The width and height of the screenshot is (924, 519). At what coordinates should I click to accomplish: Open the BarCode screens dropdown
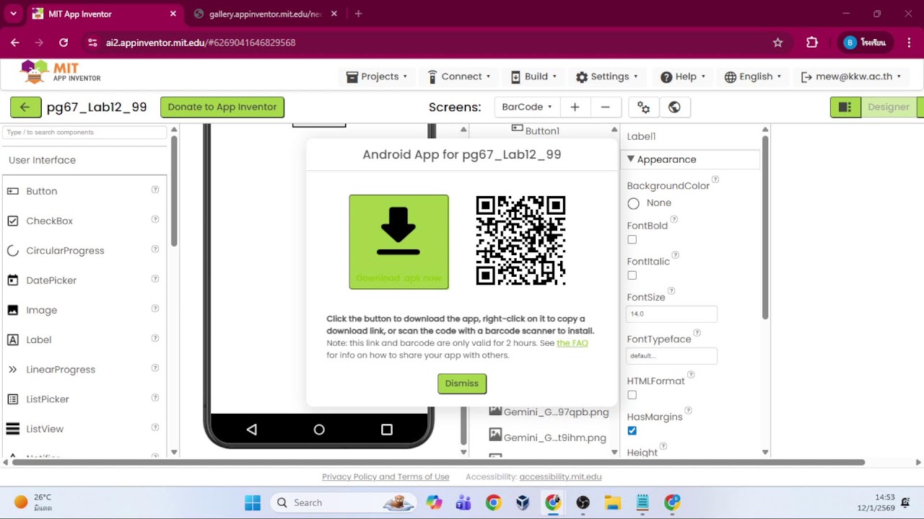527,107
